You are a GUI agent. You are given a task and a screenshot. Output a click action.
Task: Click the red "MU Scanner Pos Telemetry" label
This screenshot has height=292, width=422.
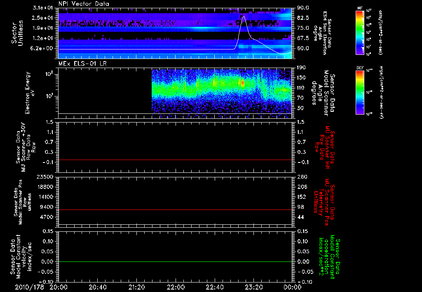(x=324, y=202)
